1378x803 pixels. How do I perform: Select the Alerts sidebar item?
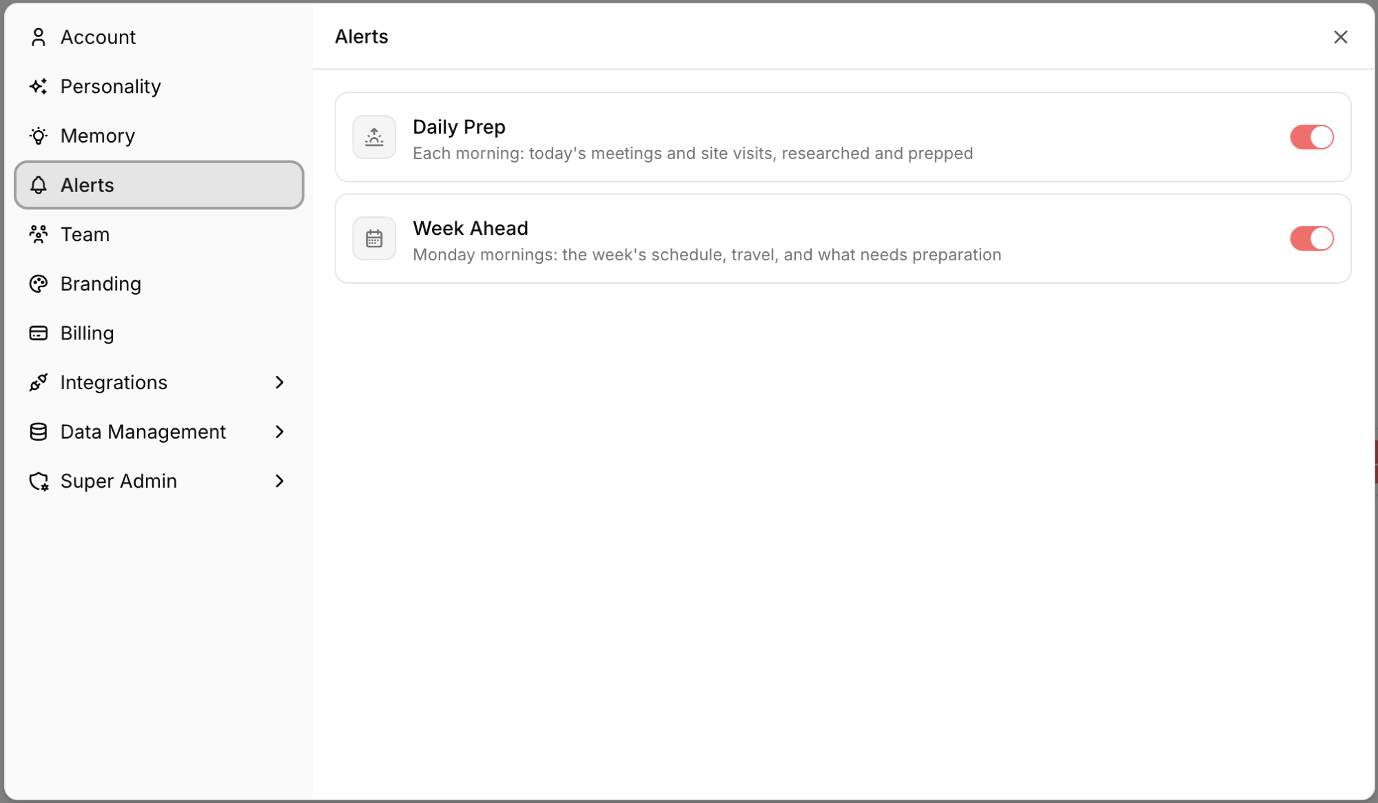point(159,185)
